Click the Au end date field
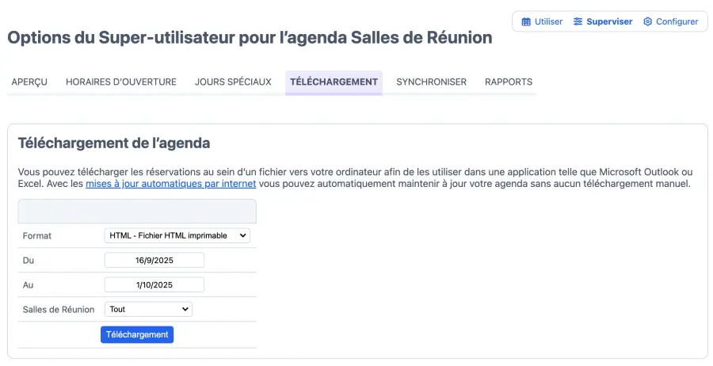Screen dimensions: 713x366 (x=154, y=284)
